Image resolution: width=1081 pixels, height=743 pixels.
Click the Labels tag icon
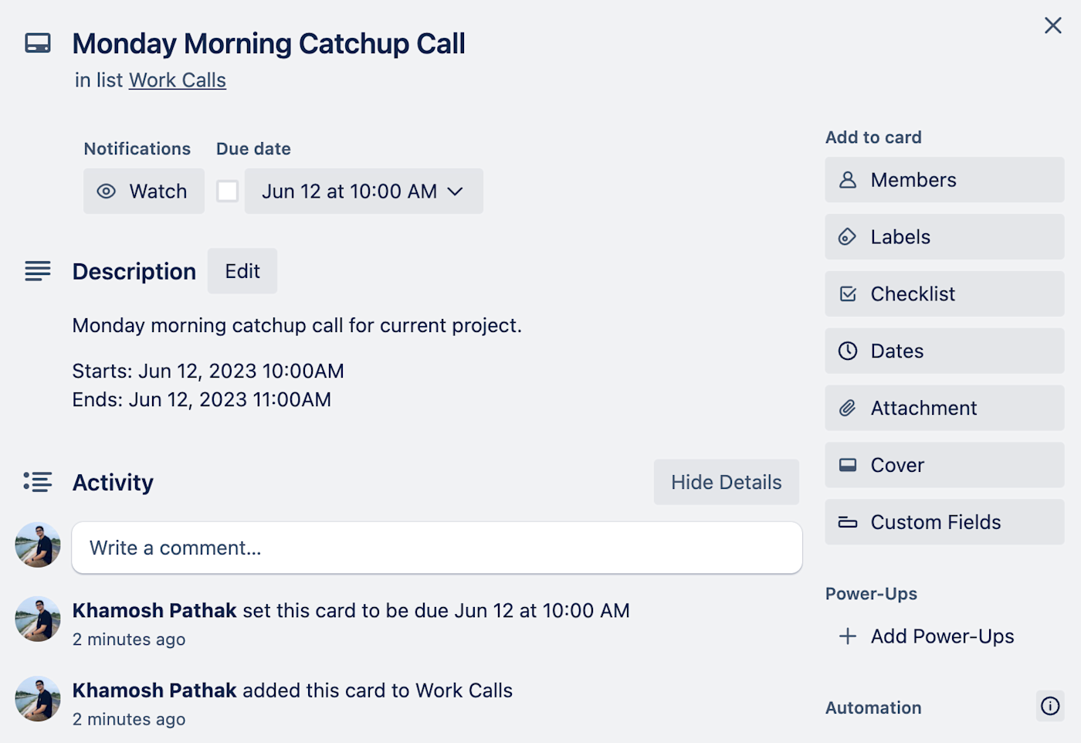point(848,237)
